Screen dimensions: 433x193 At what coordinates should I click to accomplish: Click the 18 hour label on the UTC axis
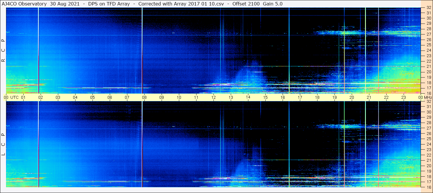click(x=317, y=97)
